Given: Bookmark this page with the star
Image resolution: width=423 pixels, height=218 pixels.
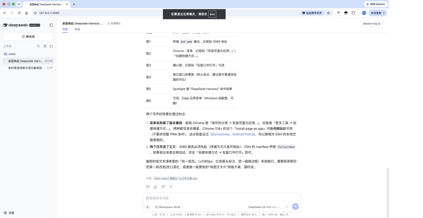Looking at the screenshot, I should tap(329, 13).
